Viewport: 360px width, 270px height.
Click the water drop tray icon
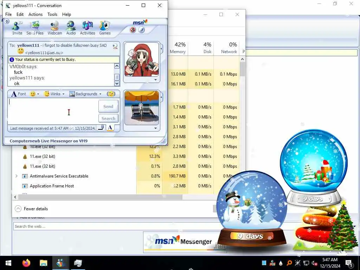[x=281, y=263]
